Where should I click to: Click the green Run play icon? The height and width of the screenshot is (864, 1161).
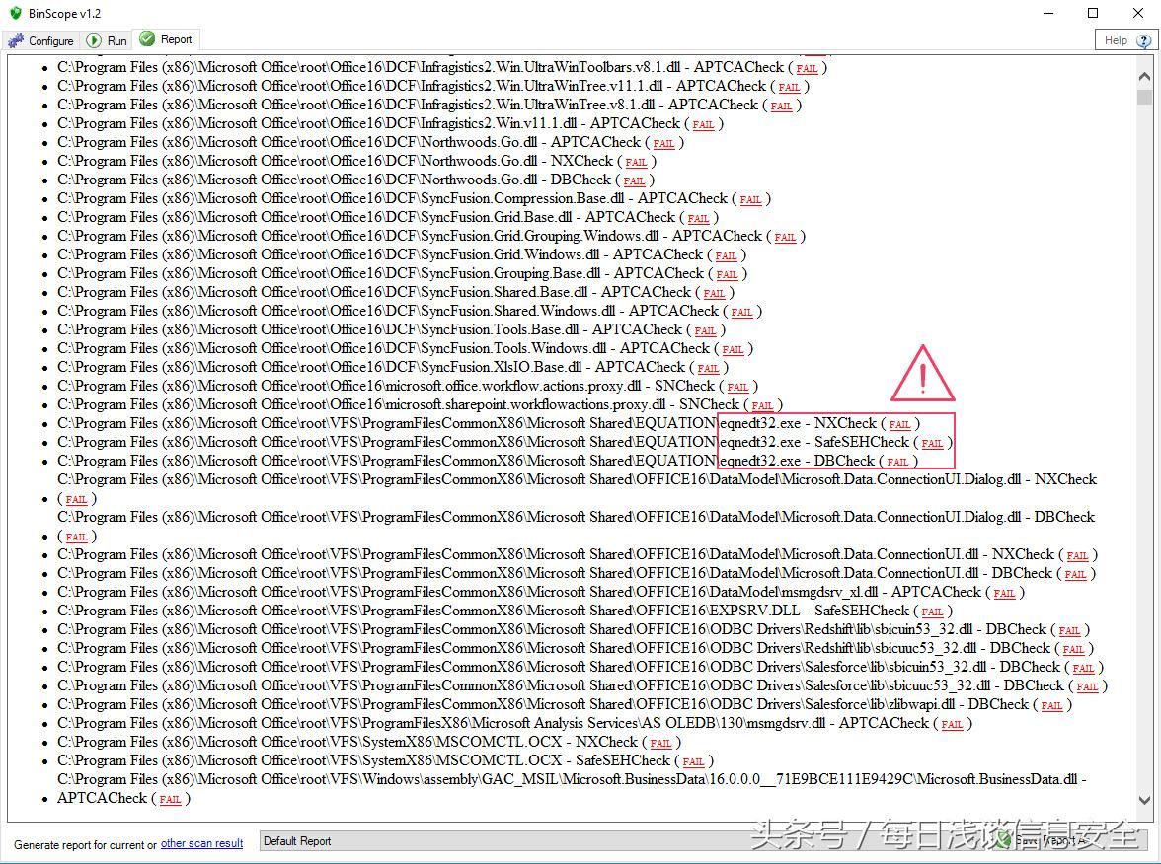point(94,40)
